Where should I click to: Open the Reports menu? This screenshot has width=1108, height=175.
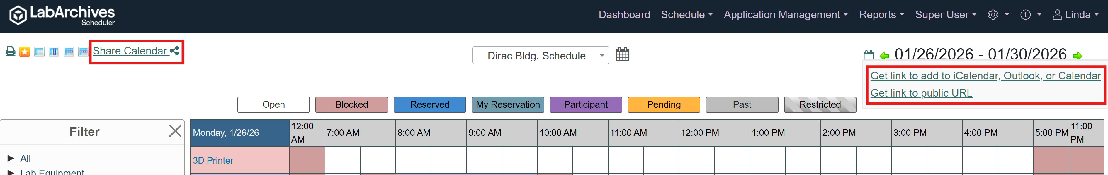coord(881,15)
